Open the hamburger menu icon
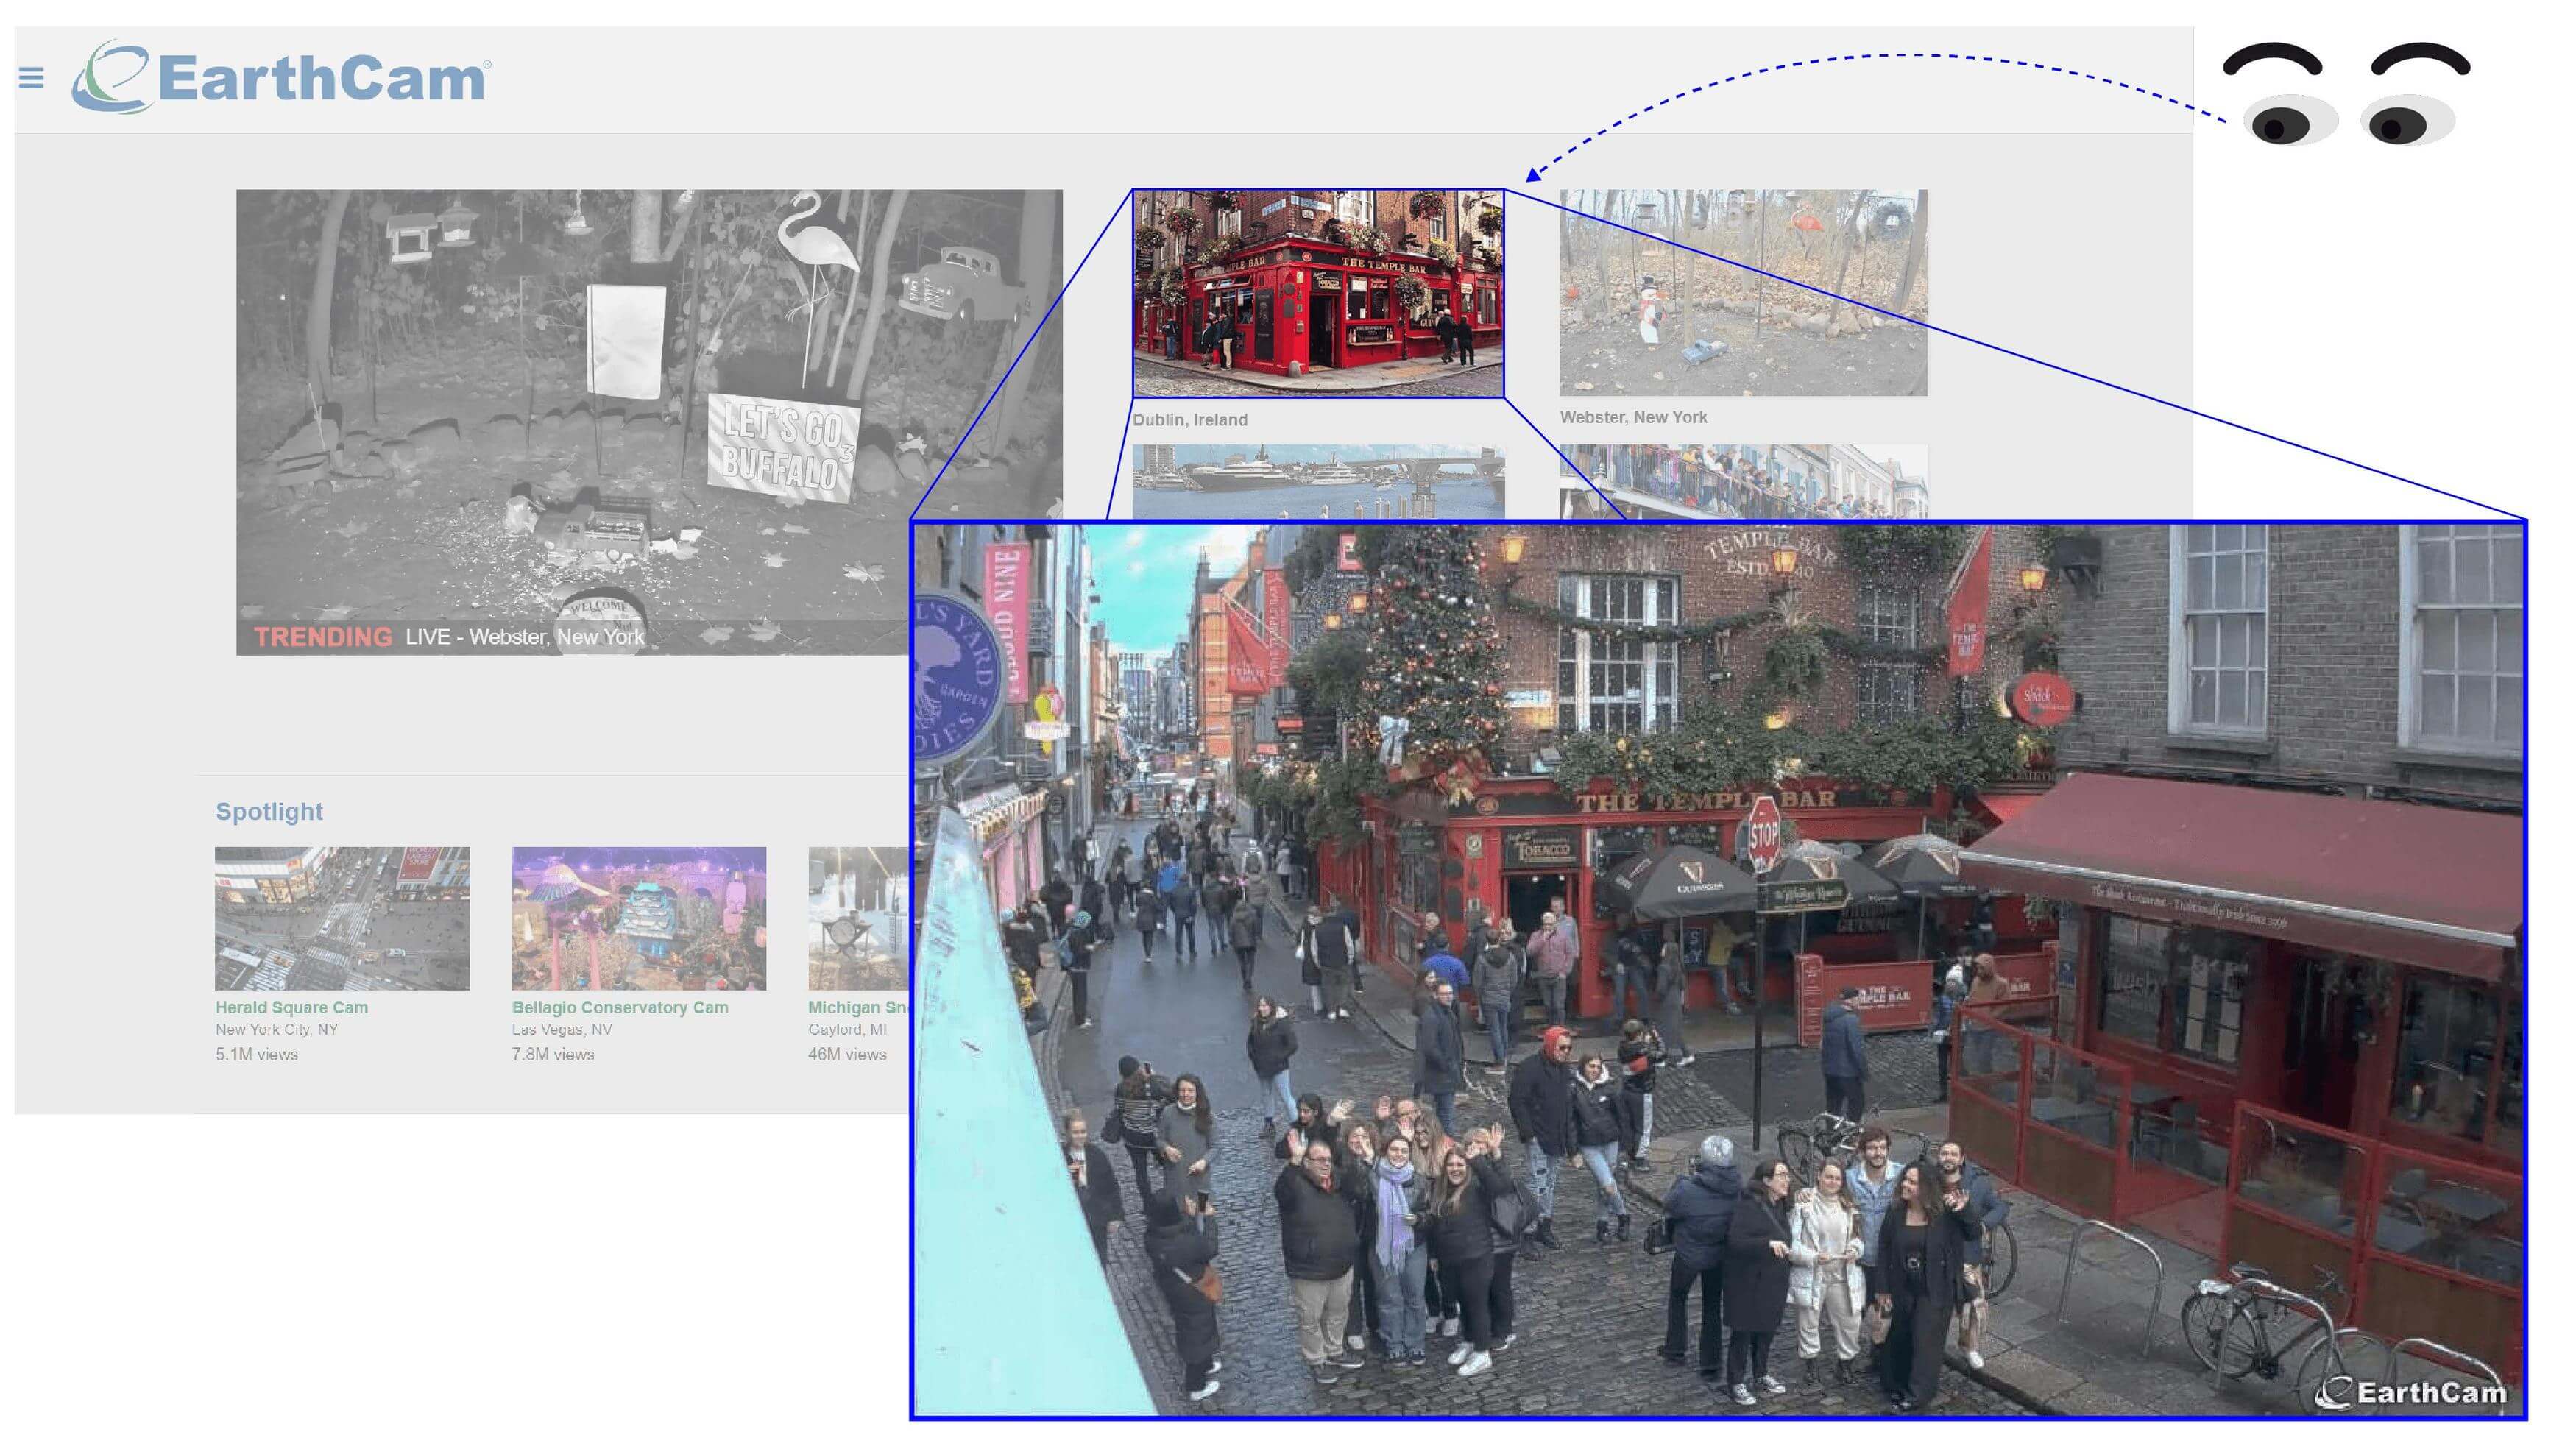The image size is (2576, 1449). (x=31, y=78)
